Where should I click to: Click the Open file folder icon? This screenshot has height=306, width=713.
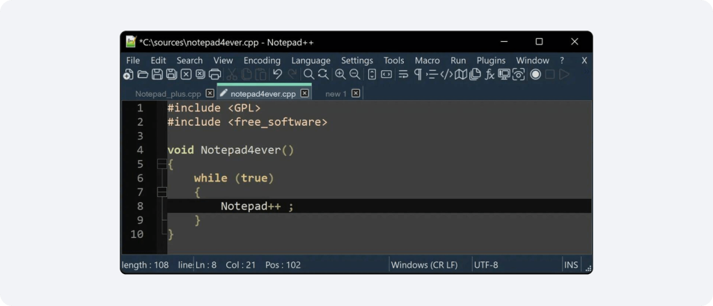pos(143,74)
